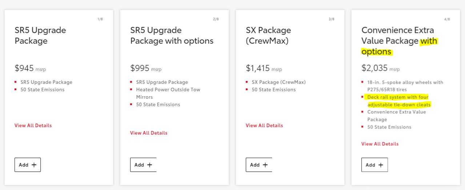Add the SX Package (CrewMax)
Viewport: 465px width, 190px height.
coord(259,165)
